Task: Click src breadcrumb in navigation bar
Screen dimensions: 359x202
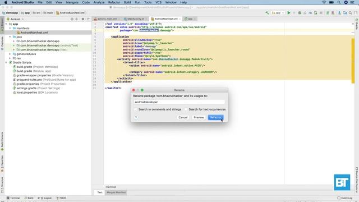Action: 36,13
